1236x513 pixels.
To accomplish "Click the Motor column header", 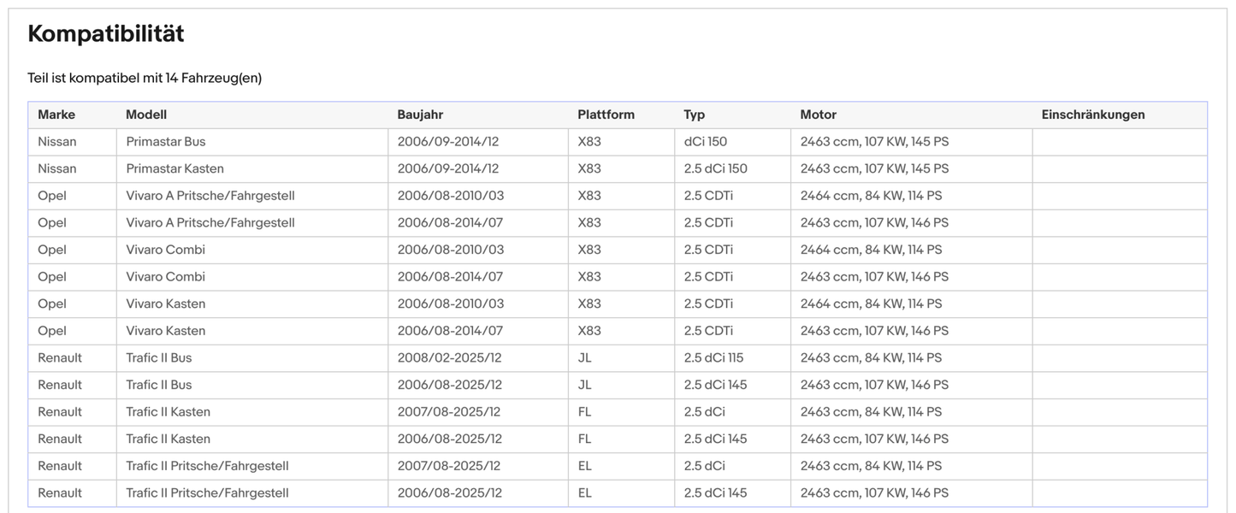I will tap(818, 115).
